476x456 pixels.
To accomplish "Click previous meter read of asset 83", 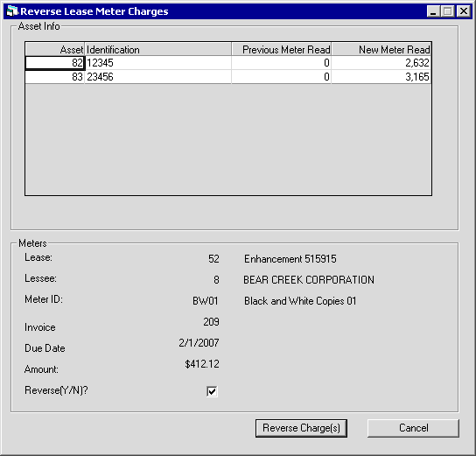I will click(282, 77).
